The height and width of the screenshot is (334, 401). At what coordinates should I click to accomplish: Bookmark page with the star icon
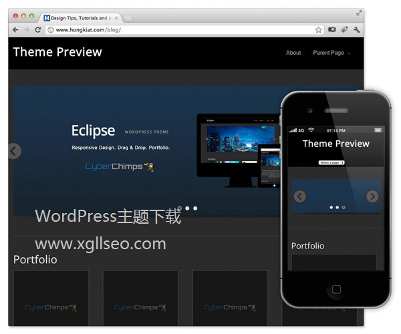click(318, 30)
